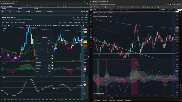Click the lightbulb ideas icon in E*TRADE
This screenshot has height=102, width=182.
coord(24,6)
